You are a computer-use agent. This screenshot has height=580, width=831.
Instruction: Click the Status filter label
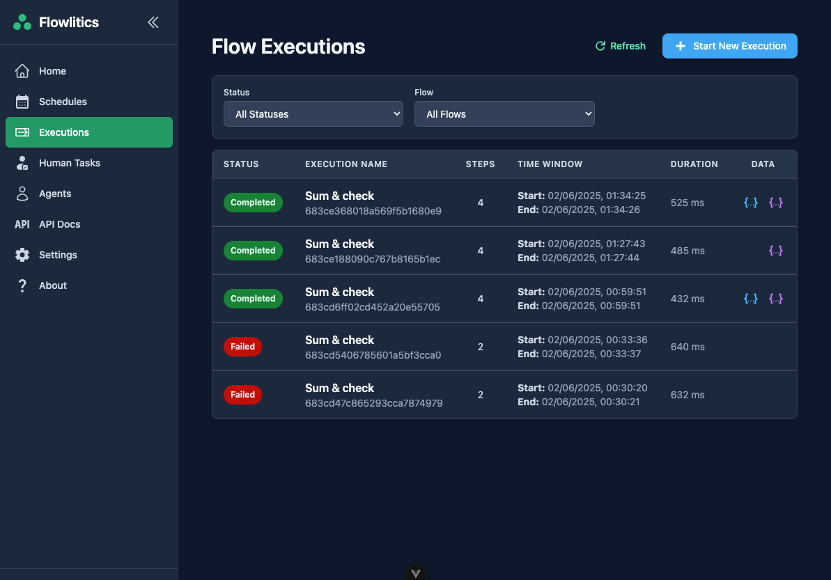236,92
